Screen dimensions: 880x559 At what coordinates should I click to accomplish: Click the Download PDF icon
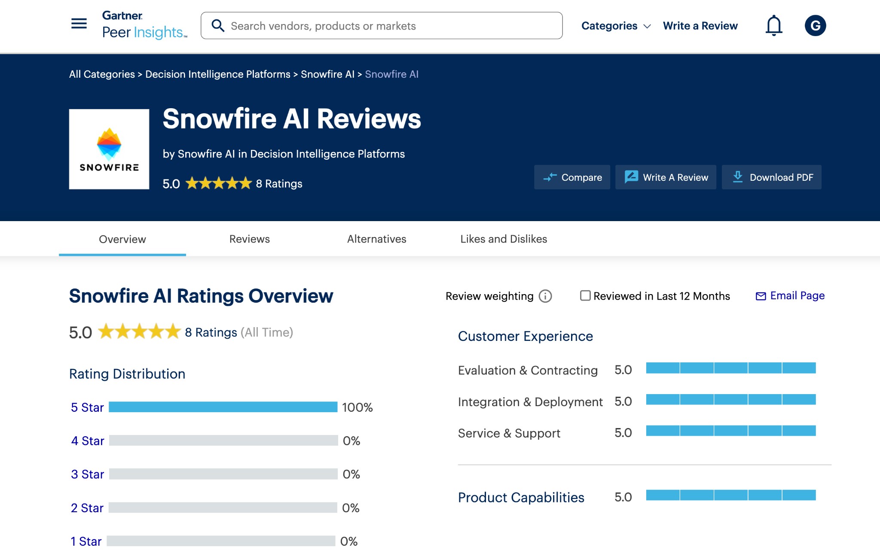[738, 177]
